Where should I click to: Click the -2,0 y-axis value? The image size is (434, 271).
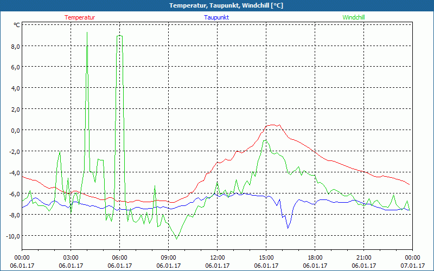pos(15,151)
